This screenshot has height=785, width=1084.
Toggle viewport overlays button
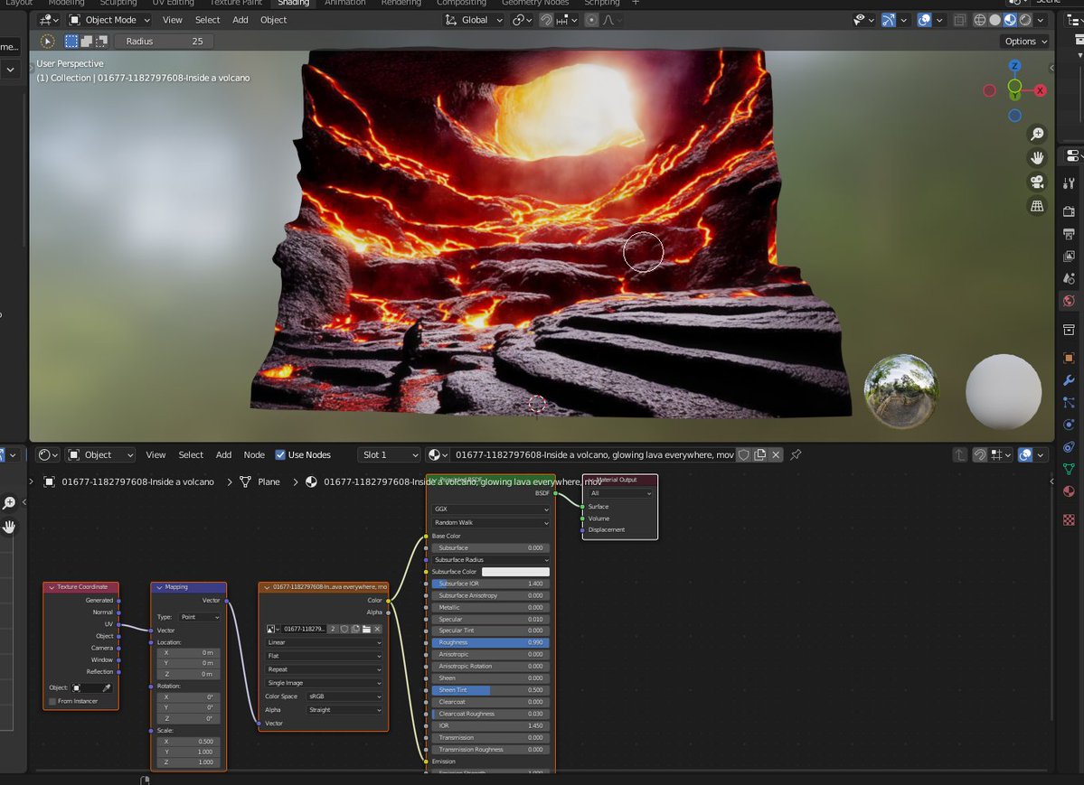[924, 20]
